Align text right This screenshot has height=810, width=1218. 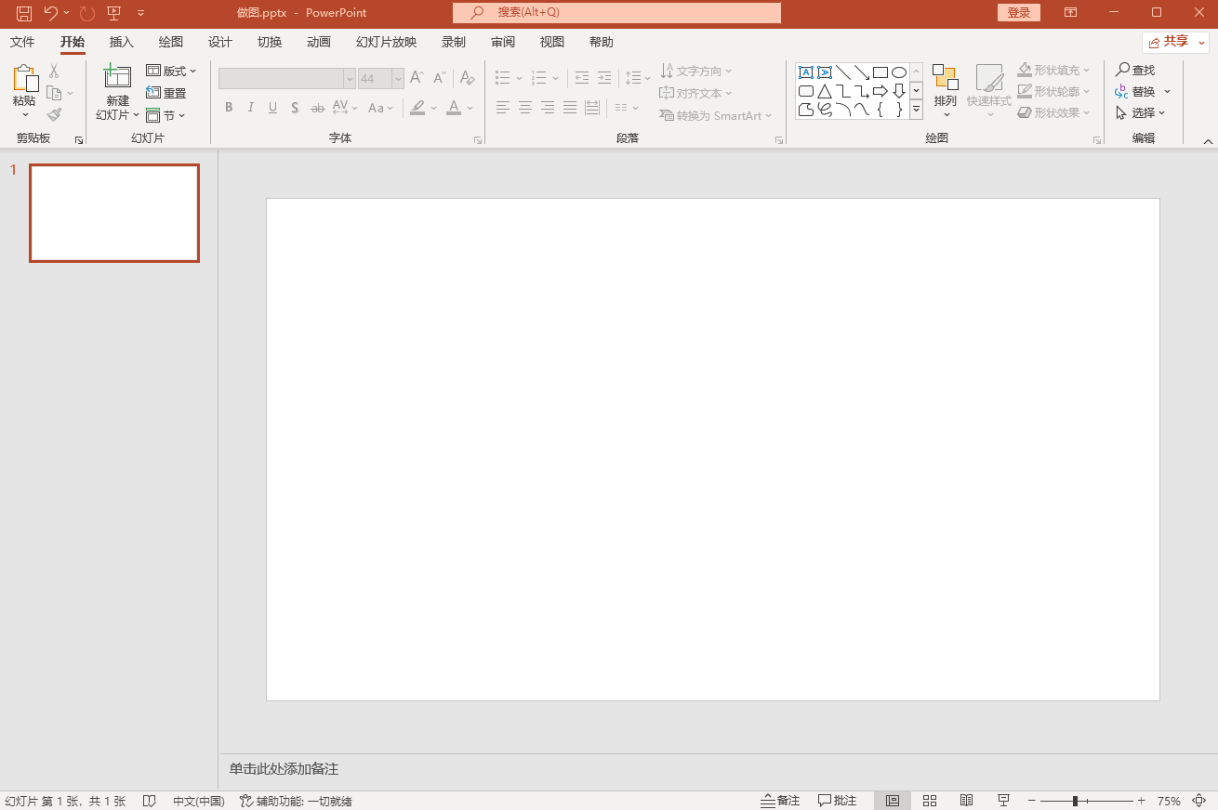548,108
